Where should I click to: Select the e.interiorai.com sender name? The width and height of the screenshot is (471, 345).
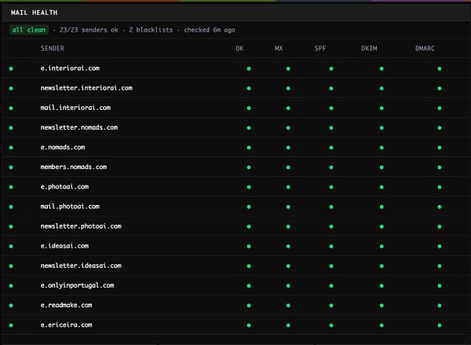70,68
